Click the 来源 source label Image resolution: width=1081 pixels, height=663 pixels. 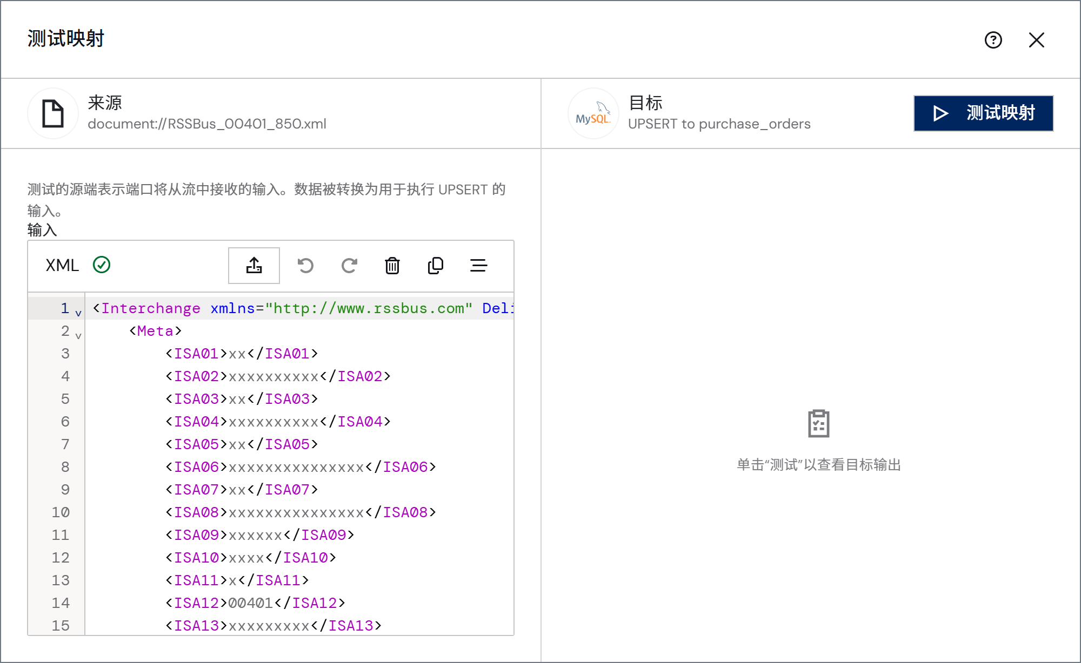(x=105, y=103)
